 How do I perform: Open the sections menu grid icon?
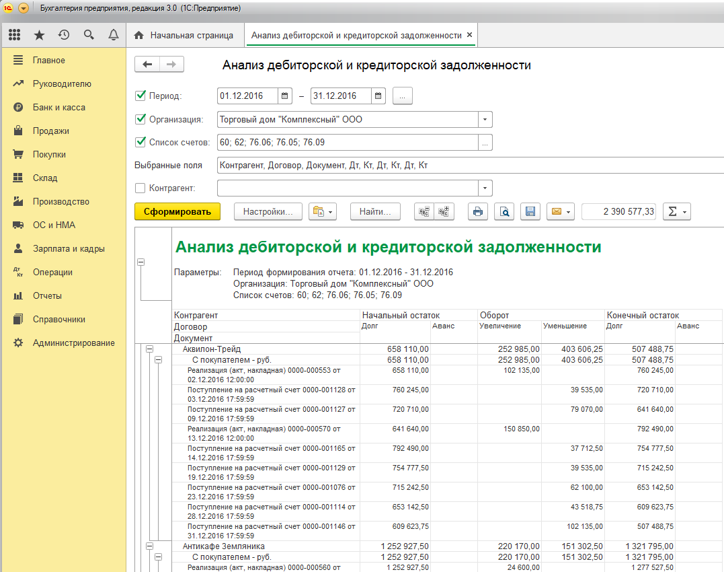[x=15, y=35]
